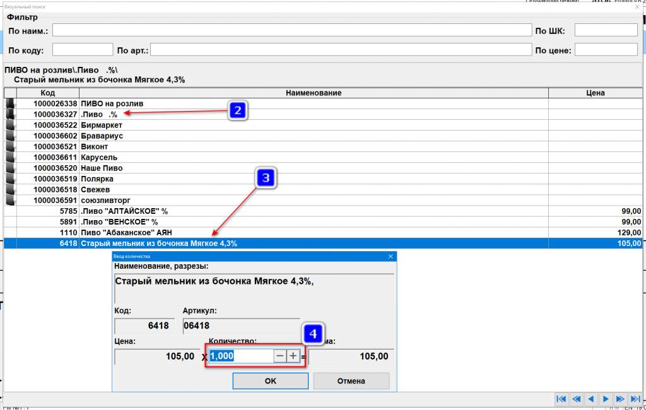Open folder icon beside Бирмаркет
Screen dimensions: 646x410
(9, 125)
